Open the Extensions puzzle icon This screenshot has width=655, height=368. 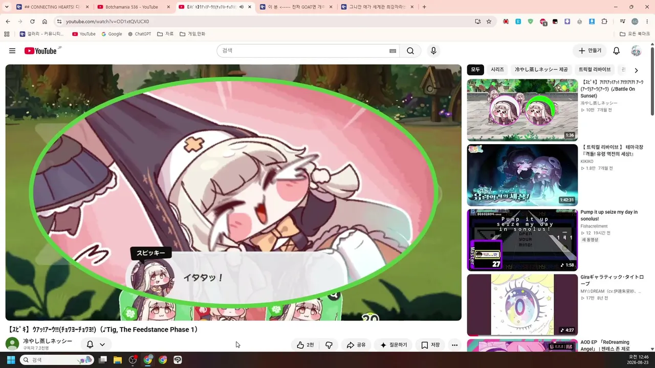click(x=604, y=21)
